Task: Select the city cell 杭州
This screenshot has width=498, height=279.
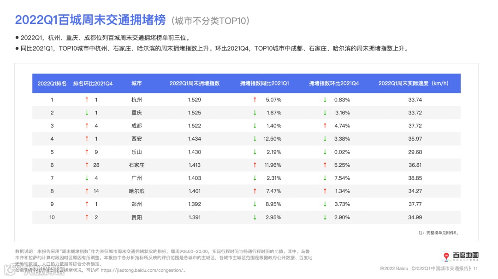Action: coord(136,100)
